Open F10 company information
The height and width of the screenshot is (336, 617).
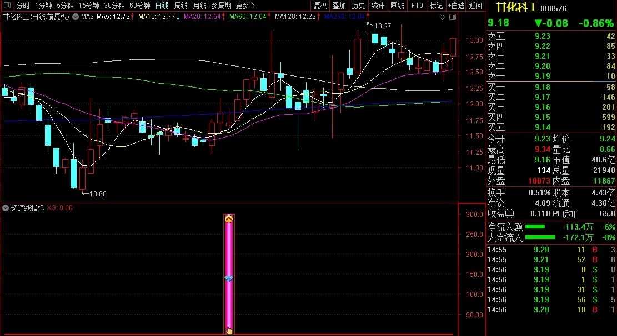[x=417, y=6]
